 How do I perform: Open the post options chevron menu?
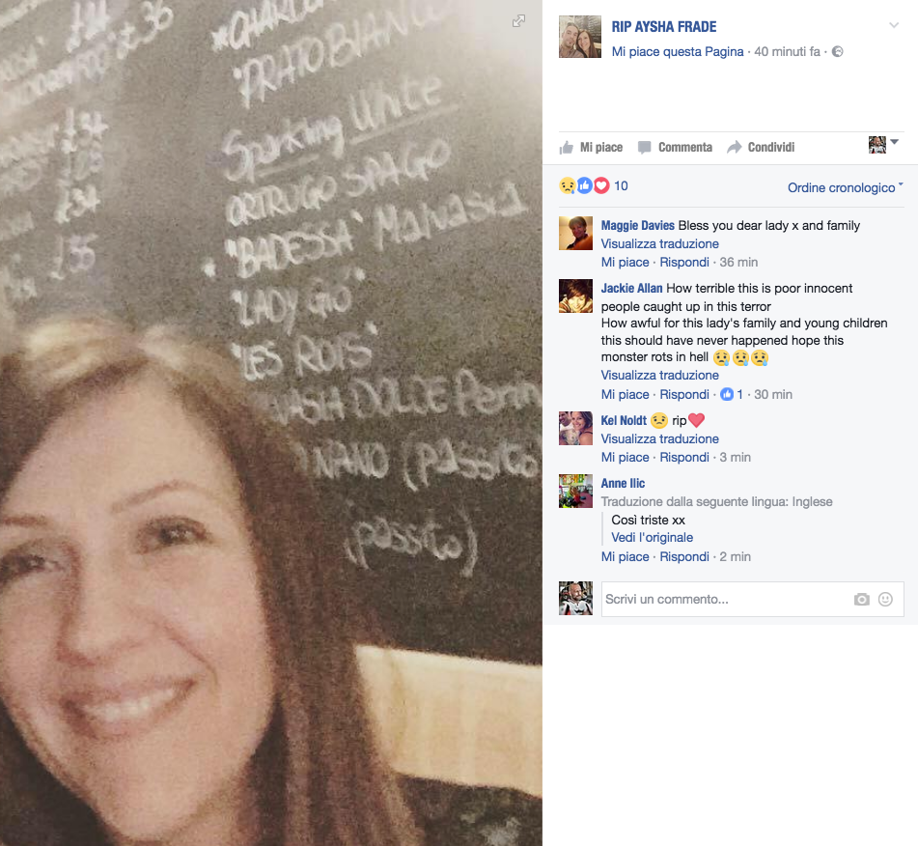pos(894,25)
